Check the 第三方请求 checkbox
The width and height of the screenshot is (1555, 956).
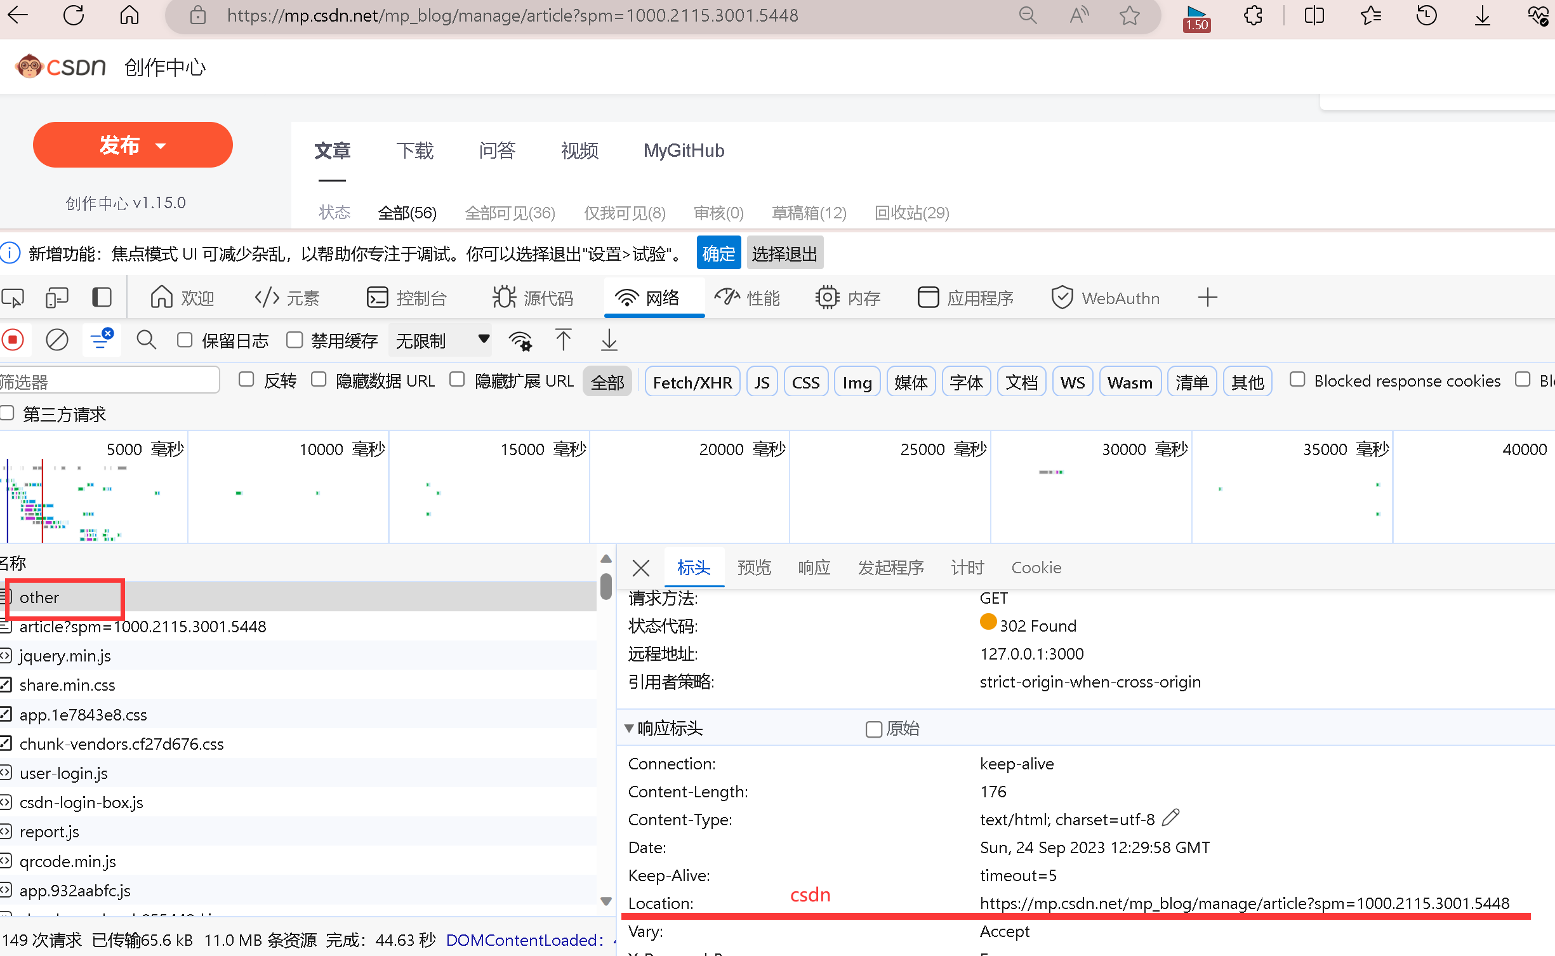7,413
